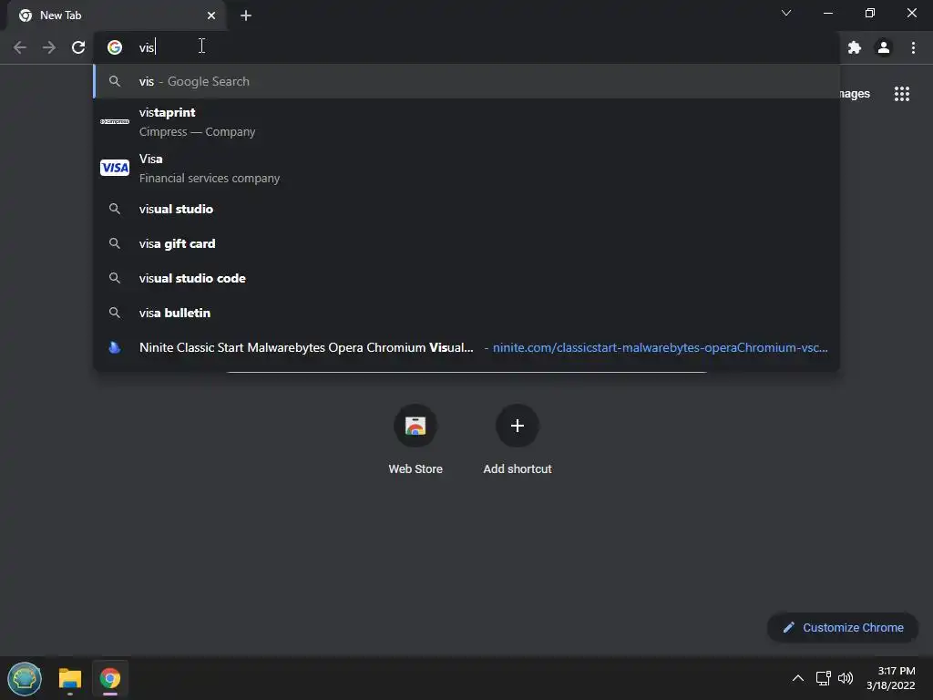Click the VISA logo icon
933x700 pixels.
(115, 168)
